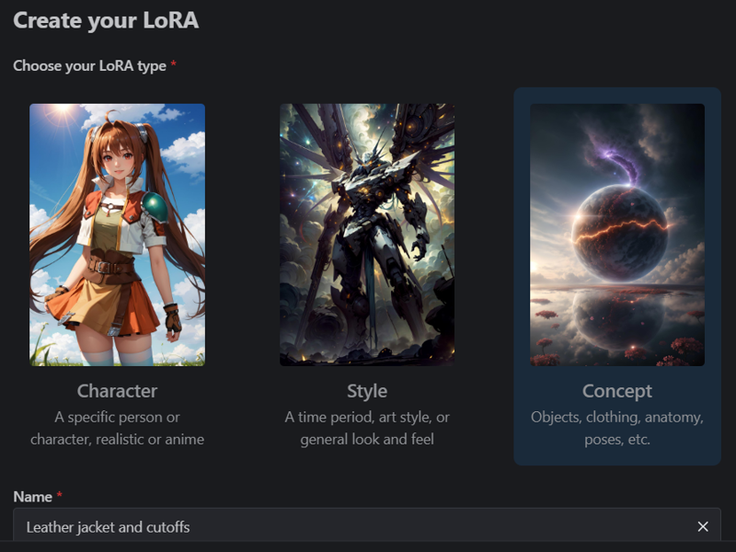Clear the Name field with the X icon
Screen dimensions: 736x552
point(703,526)
